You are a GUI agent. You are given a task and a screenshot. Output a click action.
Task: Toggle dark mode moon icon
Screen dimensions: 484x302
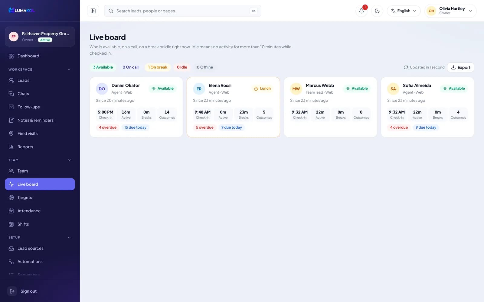(377, 11)
